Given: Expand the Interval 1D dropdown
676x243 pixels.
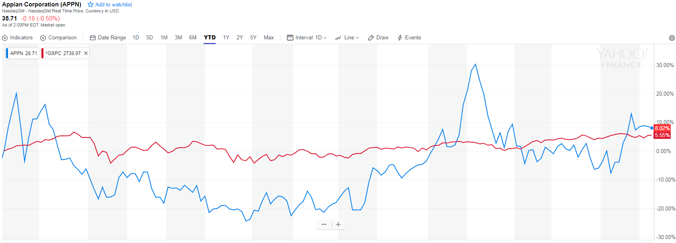Looking at the screenshot, I should point(307,38).
